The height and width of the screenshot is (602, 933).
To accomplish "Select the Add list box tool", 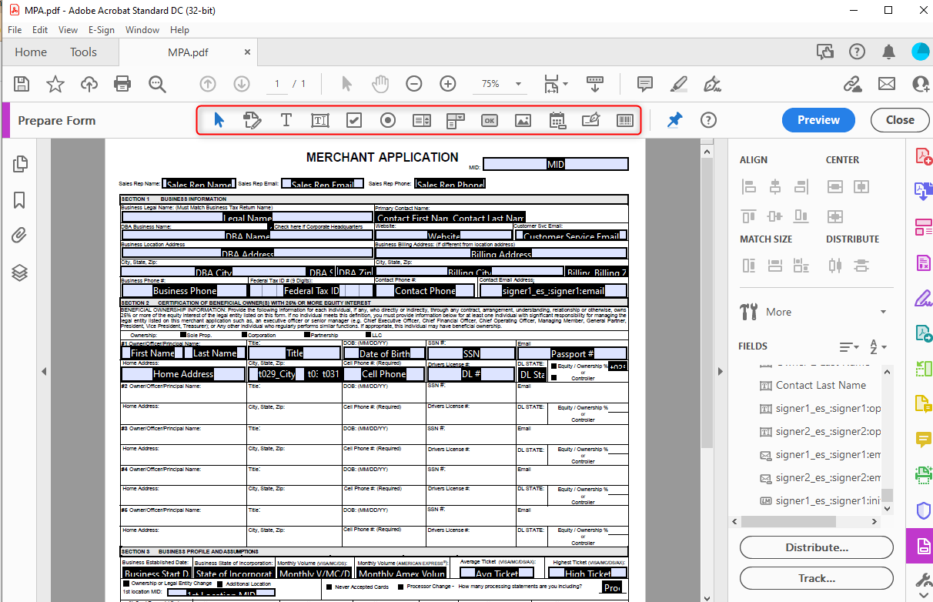I will coord(422,120).
